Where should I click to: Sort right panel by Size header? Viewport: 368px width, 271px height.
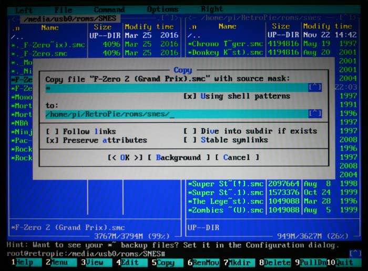(x=281, y=26)
